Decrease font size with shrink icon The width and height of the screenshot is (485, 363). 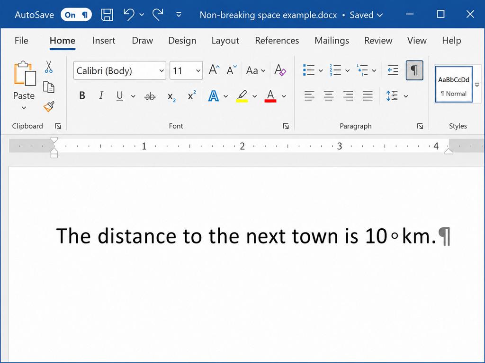pyautogui.click(x=232, y=70)
